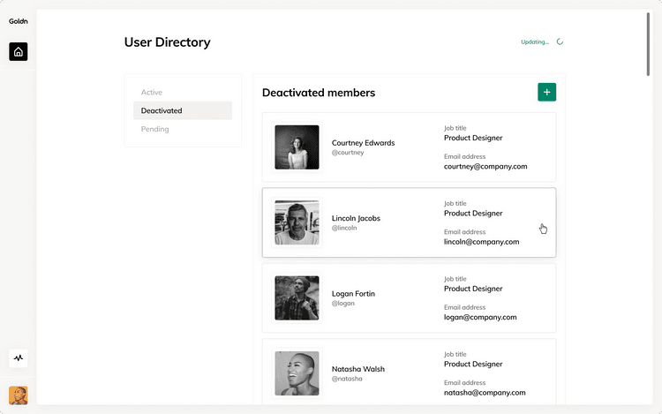Open the activity pulse icon

coord(19,358)
